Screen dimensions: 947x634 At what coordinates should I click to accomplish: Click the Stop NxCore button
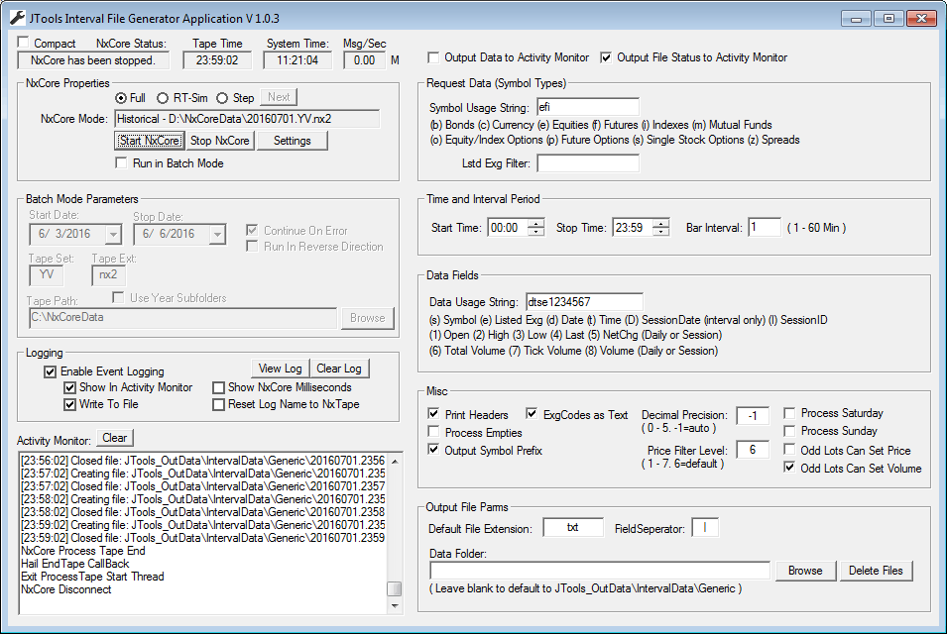click(220, 141)
